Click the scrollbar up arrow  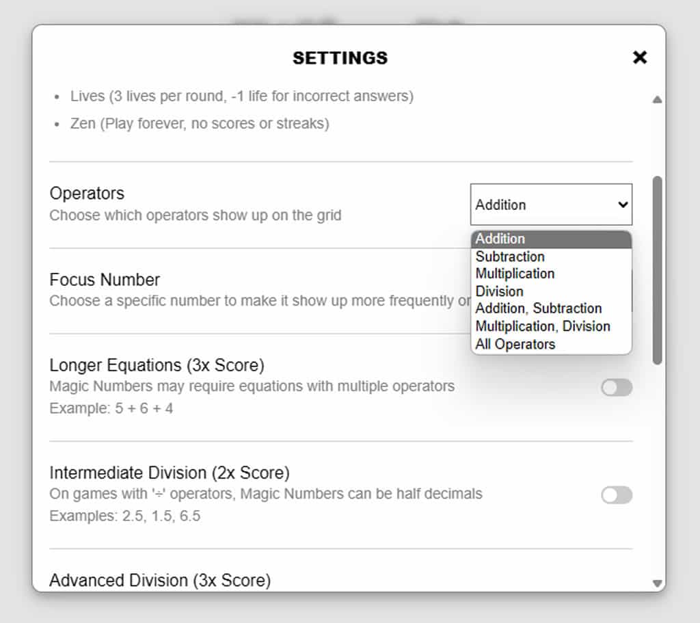click(x=657, y=100)
